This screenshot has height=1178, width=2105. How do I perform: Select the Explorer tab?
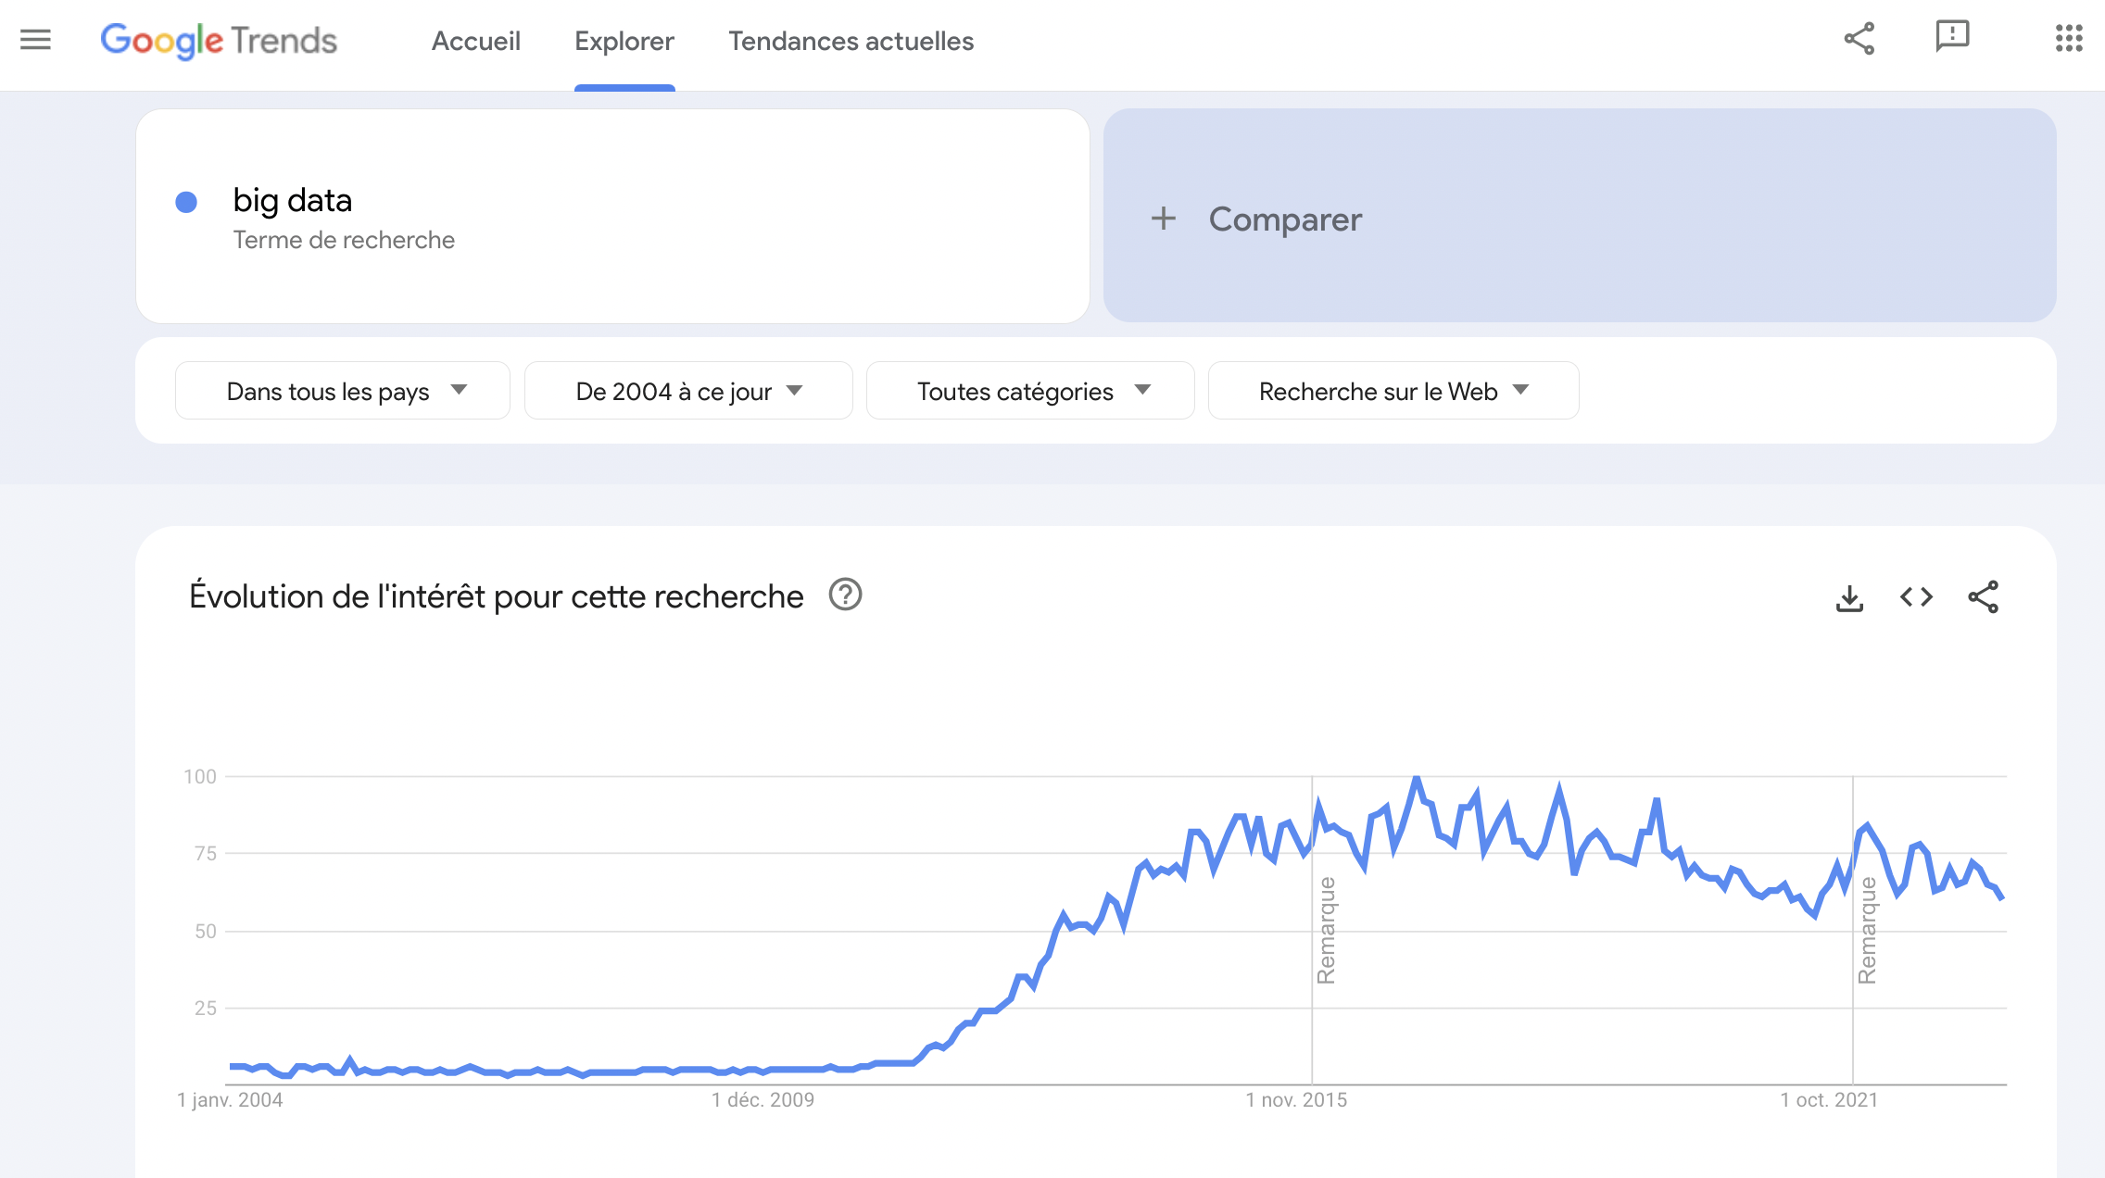click(x=624, y=42)
